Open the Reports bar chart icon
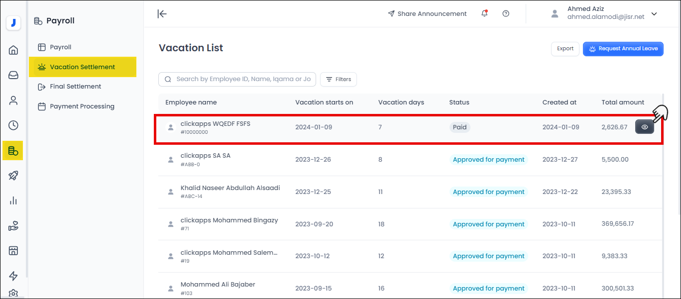Screen dimensions: 681x299 point(13,200)
